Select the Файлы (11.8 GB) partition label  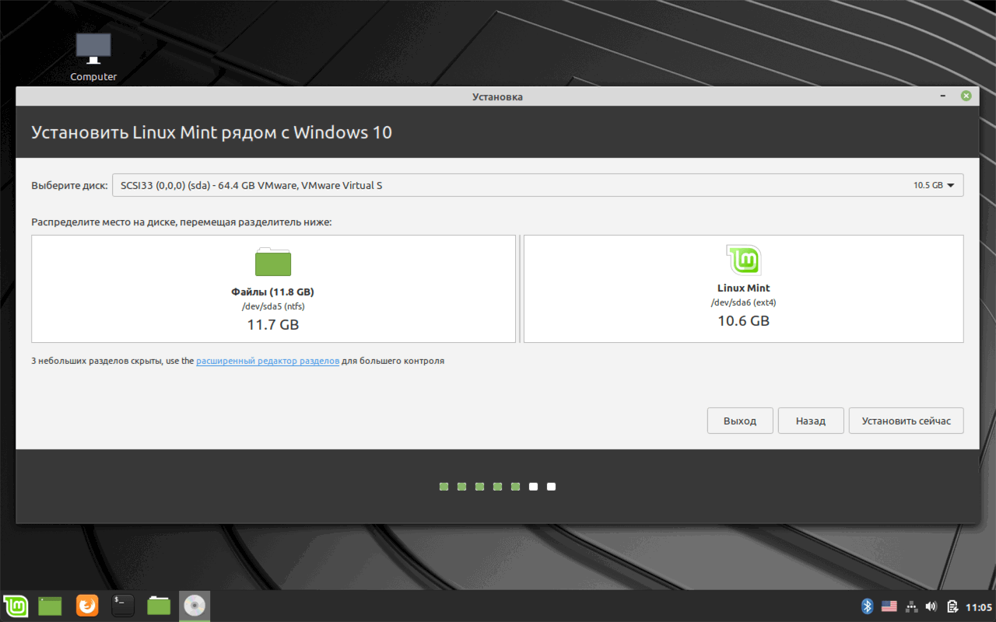click(x=273, y=292)
